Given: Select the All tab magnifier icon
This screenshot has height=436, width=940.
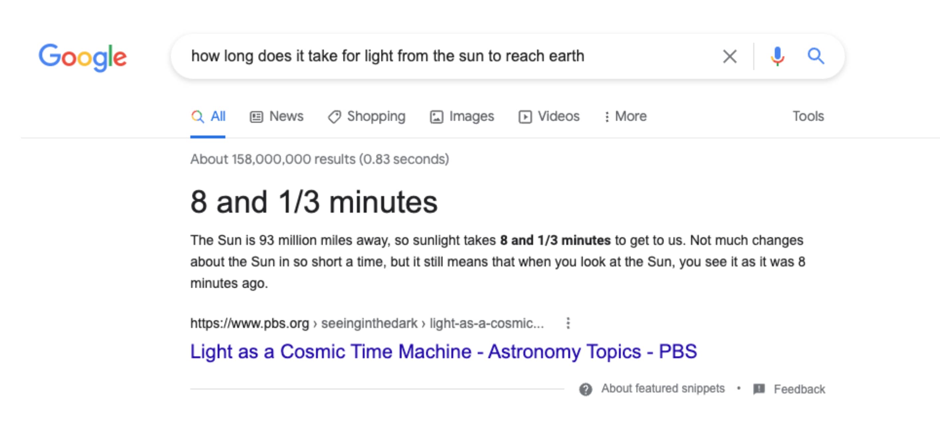Looking at the screenshot, I should [x=197, y=117].
